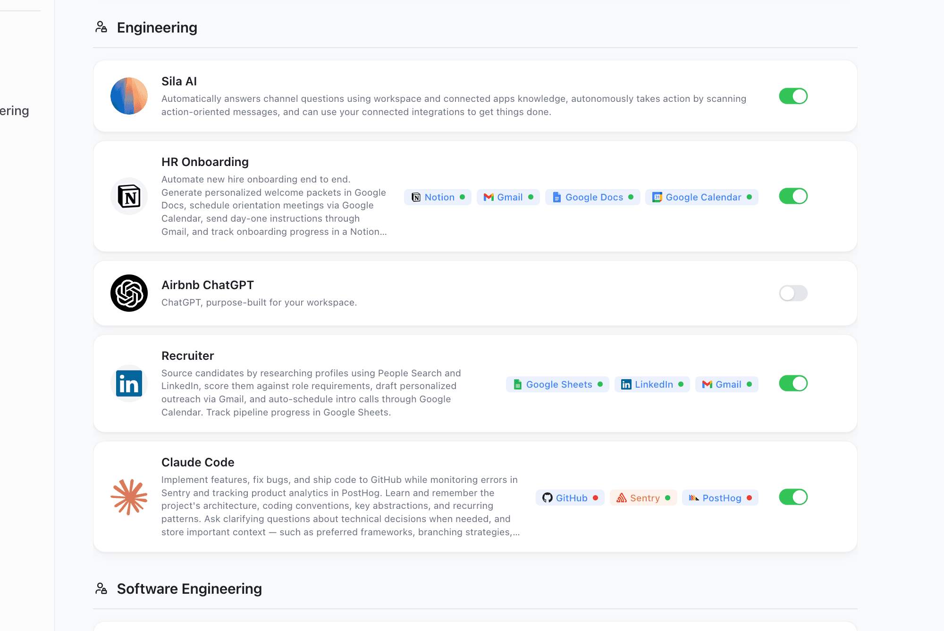Click the people icon beside Engineering header
The height and width of the screenshot is (631, 944).
(x=101, y=27)
